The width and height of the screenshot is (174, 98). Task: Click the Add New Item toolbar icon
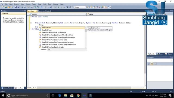click(x=11, y=7)
